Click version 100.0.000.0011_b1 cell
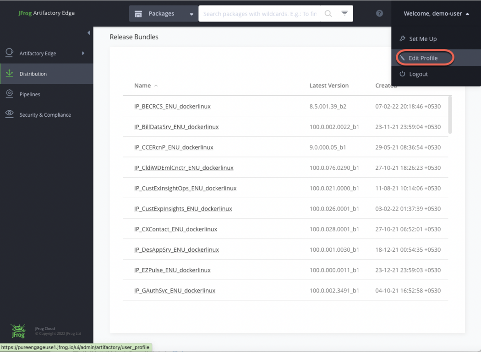Screen dimensions: 481x352 [334, 270]
